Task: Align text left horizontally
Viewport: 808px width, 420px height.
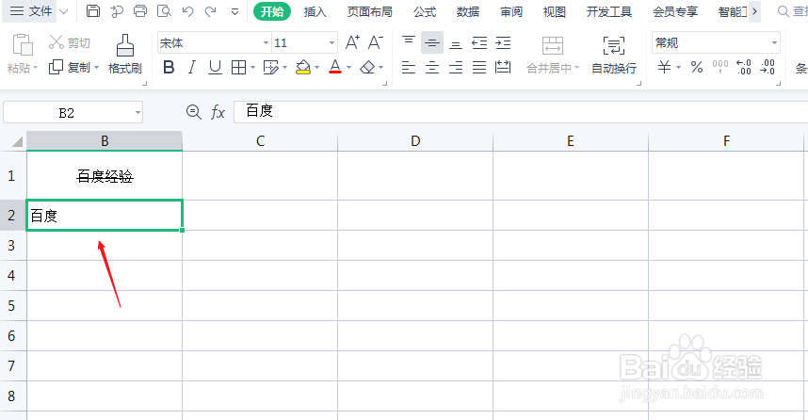Action: pos(409,67)
